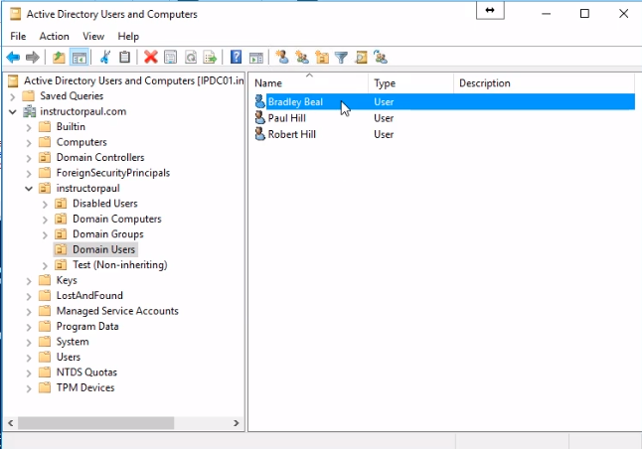Collapse the instructorpaul.com domain node
Image resolution: width=642 pixels, height=449 pixels.
click(12, 111)
